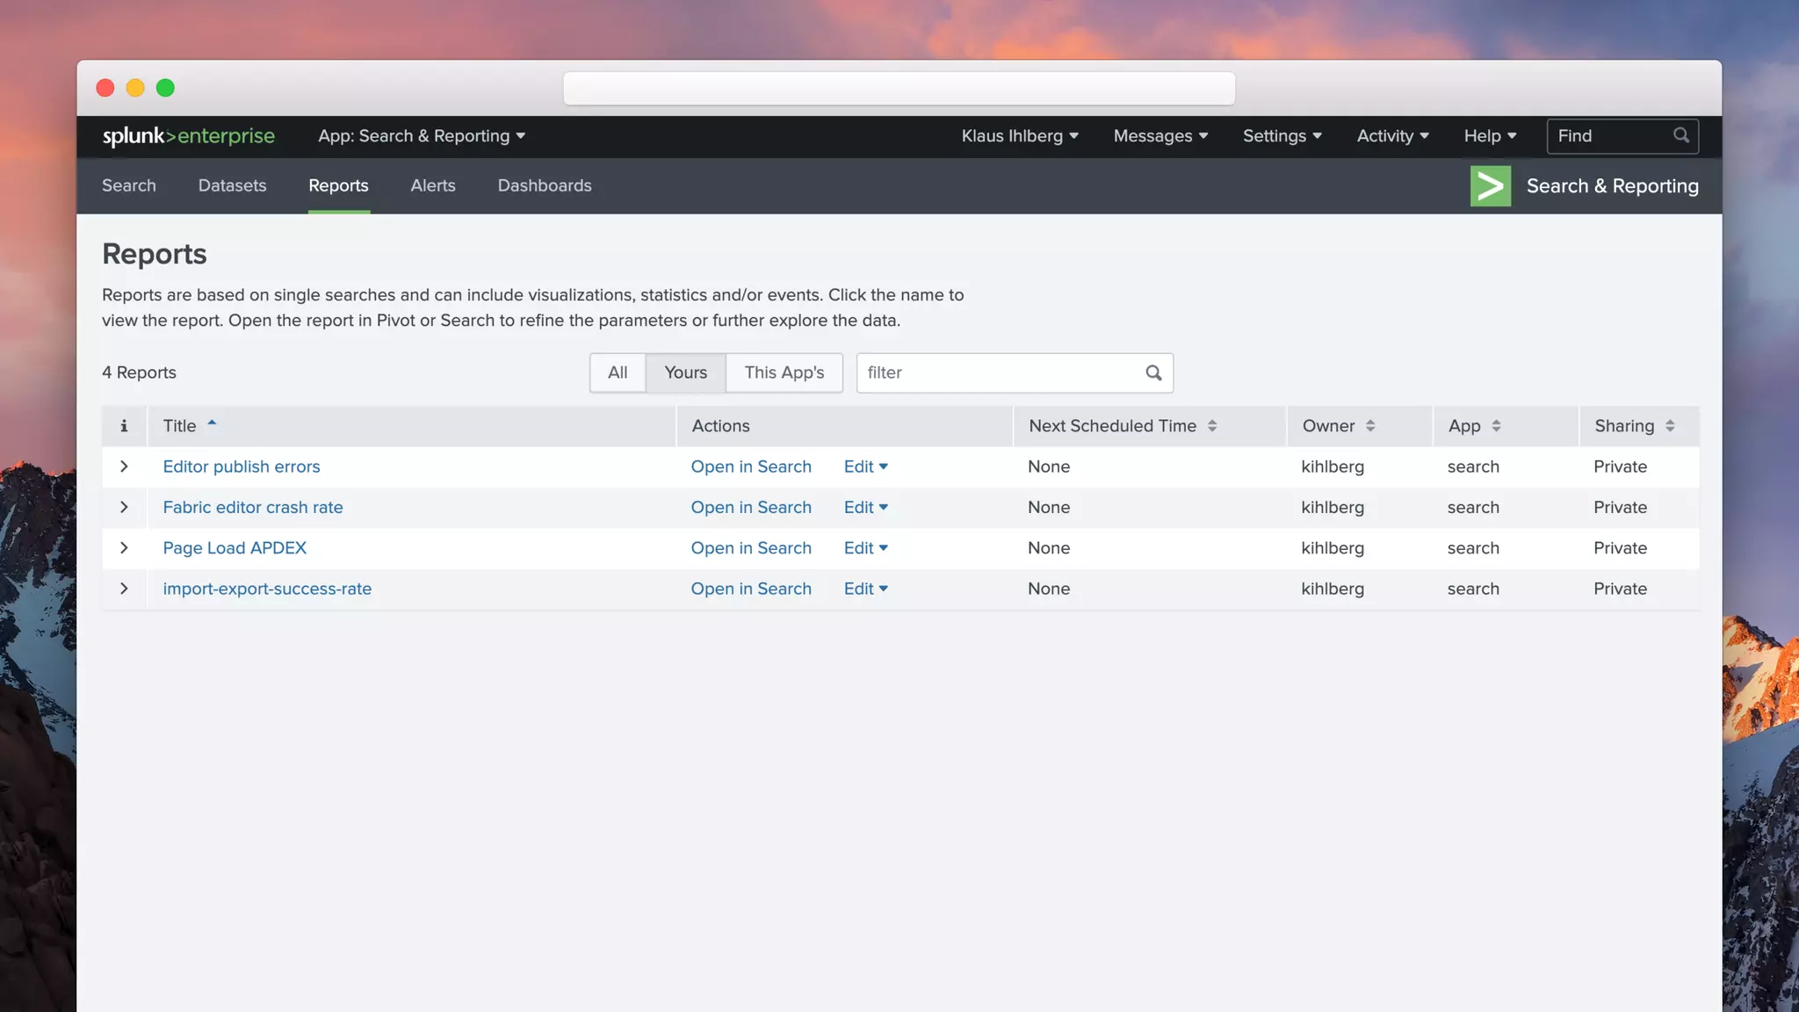
Task: Select the This App's filter toggle
Action: (x=784, y=372)
